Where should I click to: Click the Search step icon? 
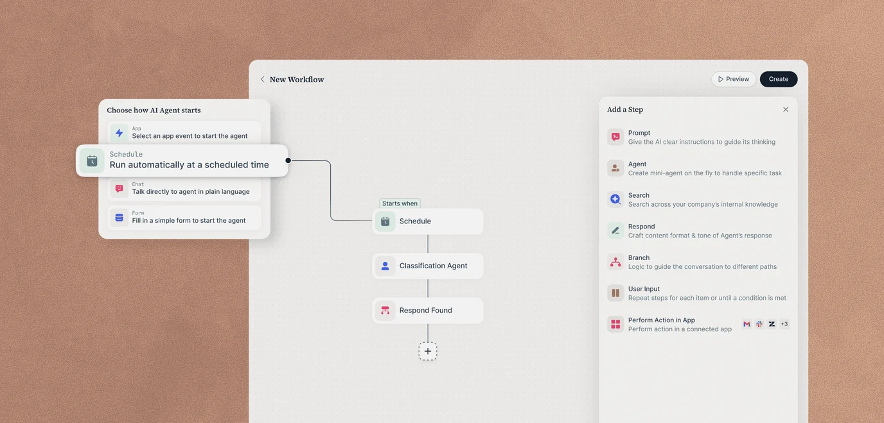615,199
